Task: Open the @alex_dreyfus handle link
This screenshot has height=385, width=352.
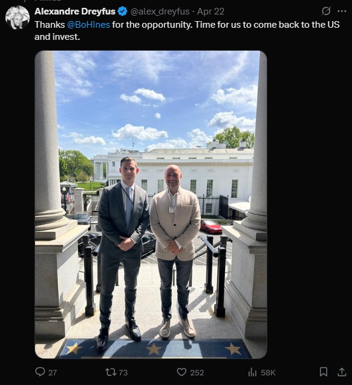Action: tap(160, 11)
